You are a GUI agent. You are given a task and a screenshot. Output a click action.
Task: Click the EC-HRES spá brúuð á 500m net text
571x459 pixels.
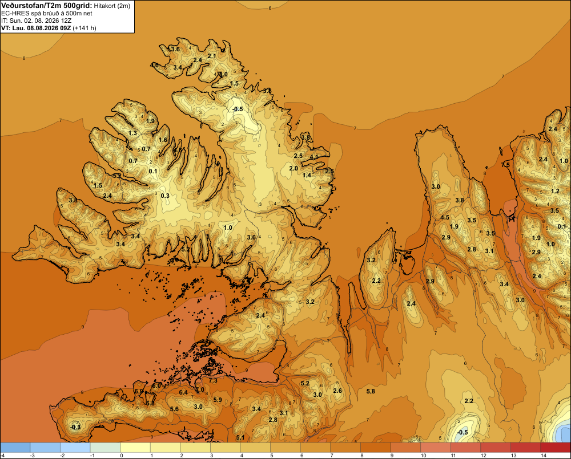[x=47, y=14]
